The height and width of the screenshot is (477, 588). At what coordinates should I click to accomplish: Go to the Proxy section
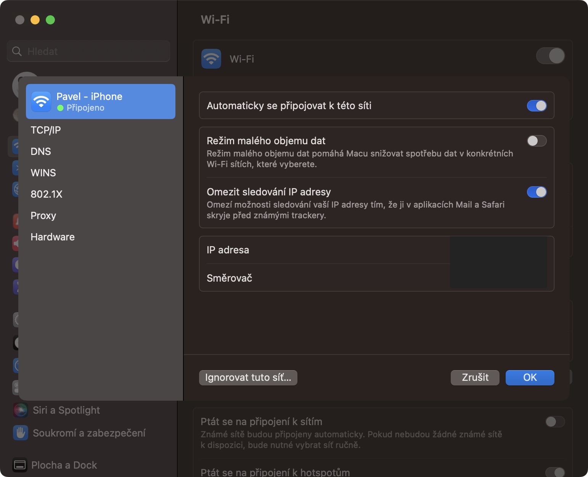tap(43, 216)
